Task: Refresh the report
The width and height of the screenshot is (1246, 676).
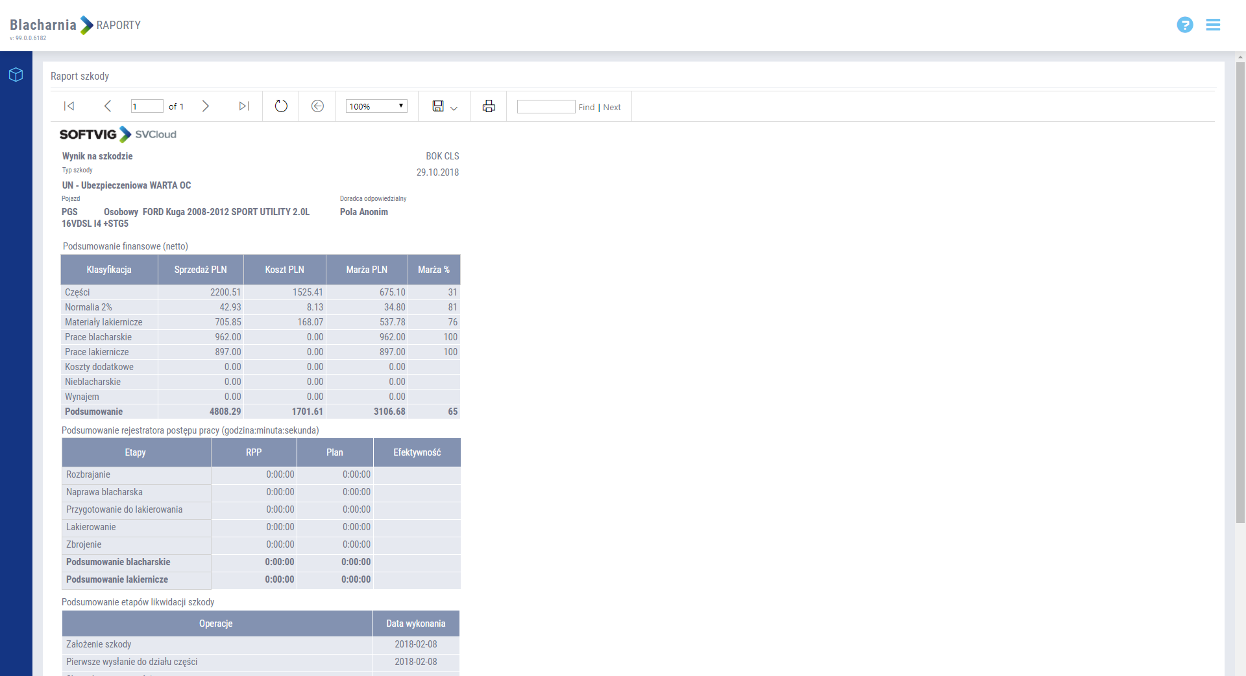Action: click(x=281, y=106)
